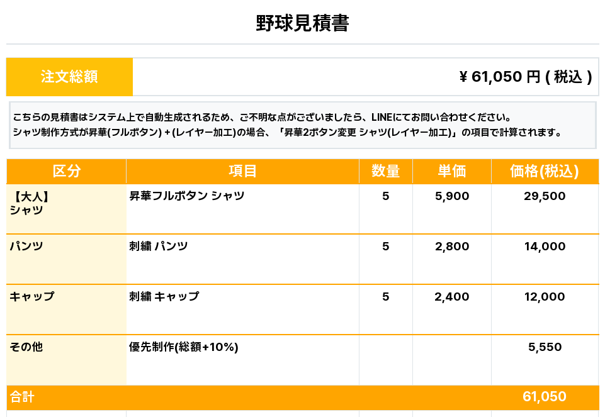Select the 刺繍 キャップ item
This screenshot has width=605, height=417.
164,296
